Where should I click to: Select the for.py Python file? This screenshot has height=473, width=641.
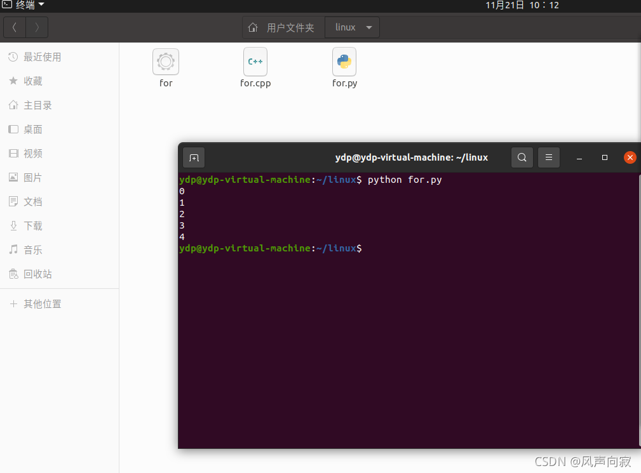pyautogui.click(x=344, y=68)
